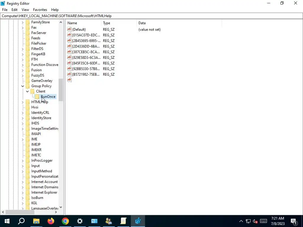303x227 pixels.
Task: Open the Edit menu
Action: 14,10
